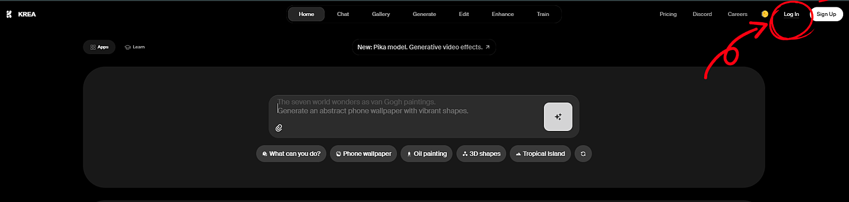Screen dimensions: 849x202
Task: Select the Edit tab
Action: [464, 14]
